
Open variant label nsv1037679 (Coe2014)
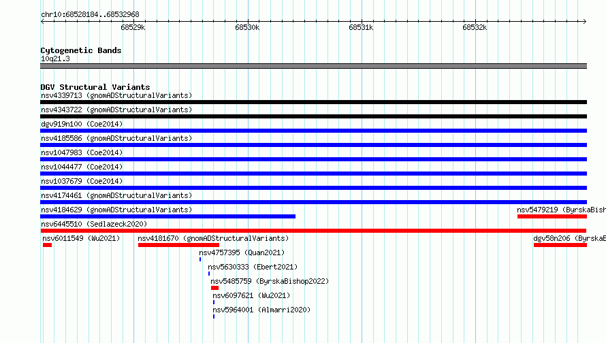(82, 181)
